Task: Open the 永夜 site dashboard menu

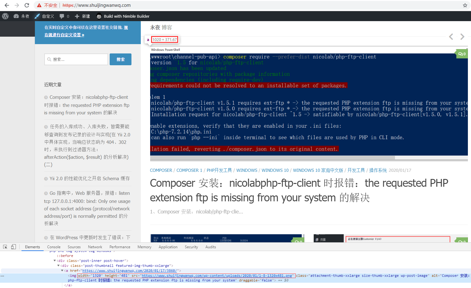Action: (x=21, y=16)
